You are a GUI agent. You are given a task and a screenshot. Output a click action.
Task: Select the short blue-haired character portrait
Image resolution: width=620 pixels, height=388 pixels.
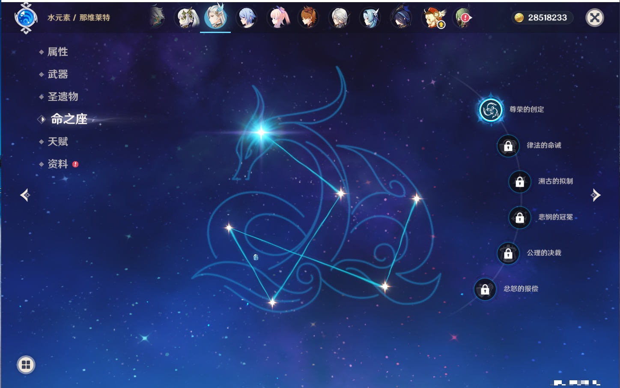click(x=247, y=18)
